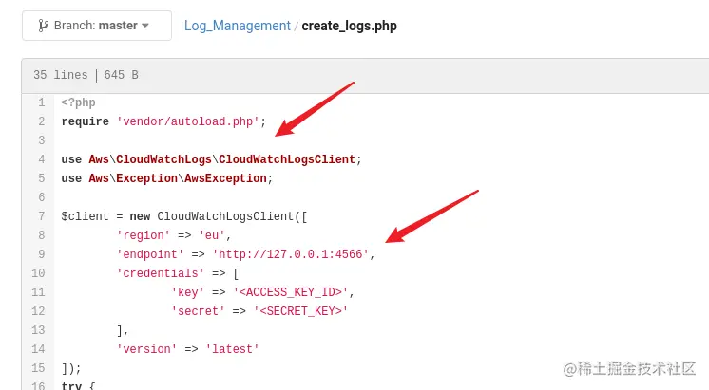Click line number 2
Image resolution: width=709 pixels, height=390 pixels.
(x=42, y=121)
